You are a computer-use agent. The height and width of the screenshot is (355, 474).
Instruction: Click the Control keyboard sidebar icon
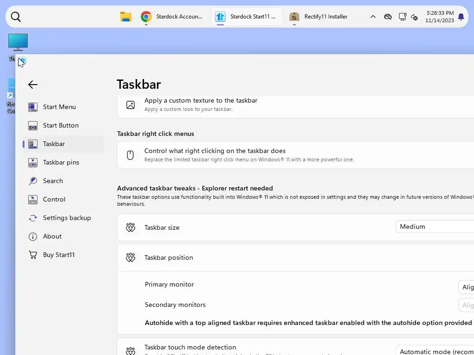coord(33,200)
